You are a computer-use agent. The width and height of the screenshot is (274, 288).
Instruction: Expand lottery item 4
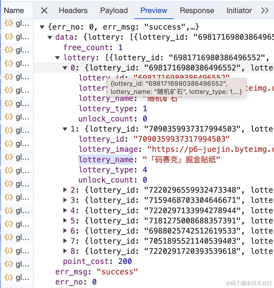65,210
